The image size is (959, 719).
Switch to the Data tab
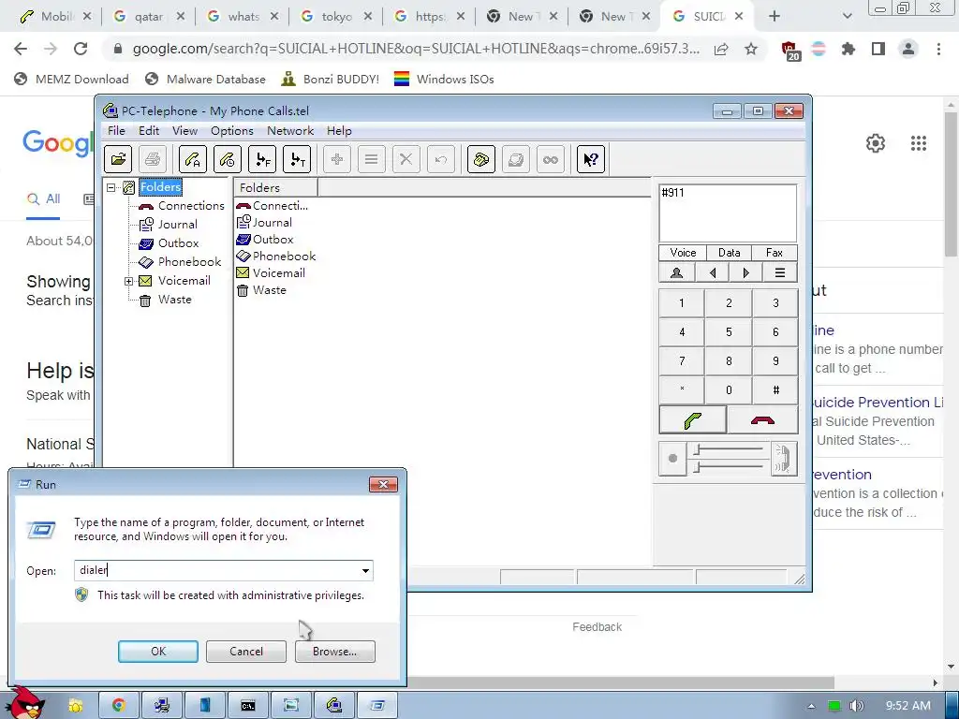point(729,253)
